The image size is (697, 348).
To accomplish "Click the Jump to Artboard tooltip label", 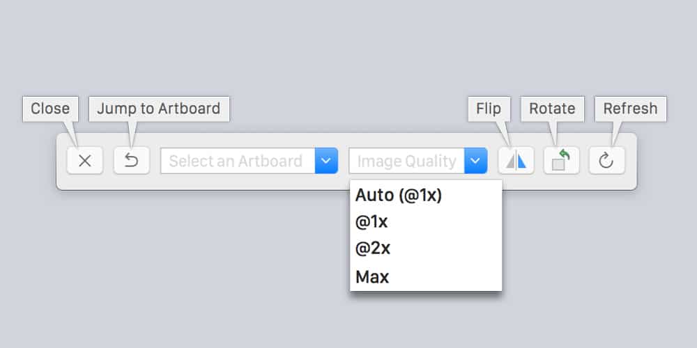I will [x=159, y=109].
